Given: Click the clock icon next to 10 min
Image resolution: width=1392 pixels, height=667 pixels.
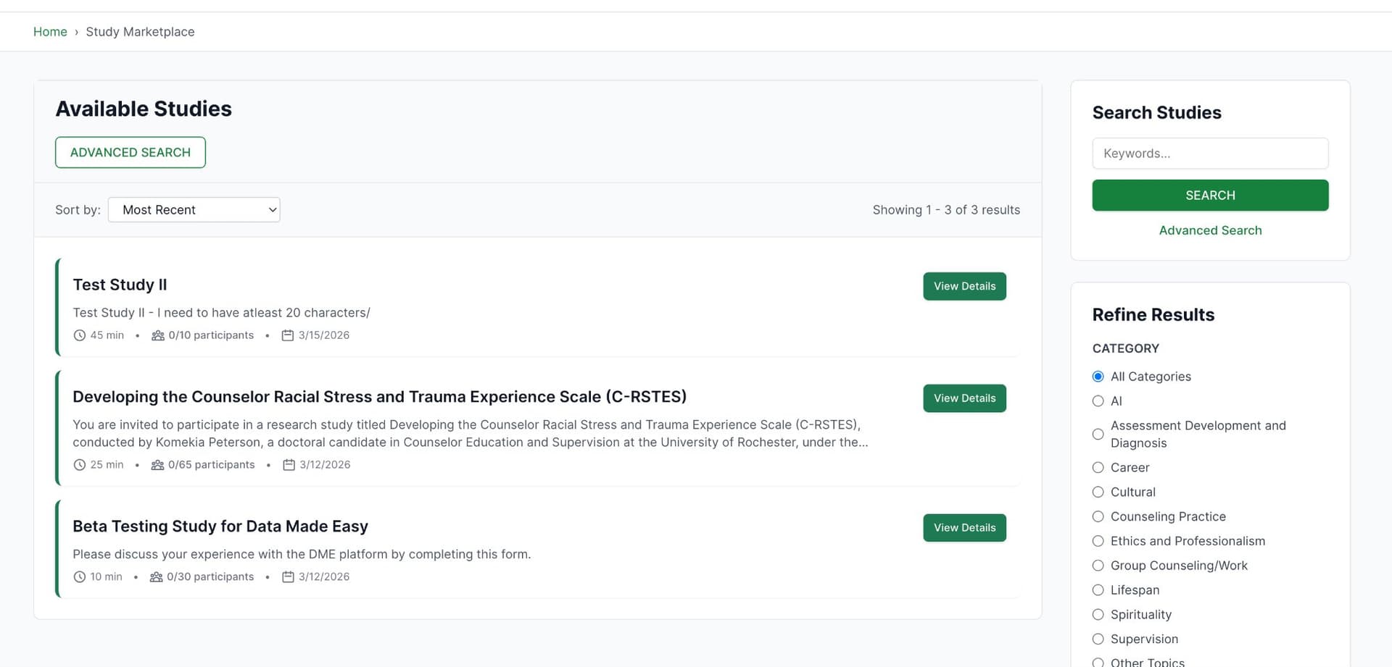Looking at the screenshot, I should pos(80,576).
